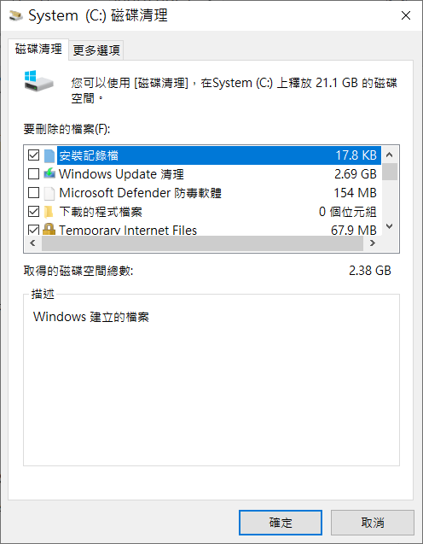Switch to the 更多選項 tab
Image resolution: width=423 pixels, height=544 pixels.
pos(96,50)
